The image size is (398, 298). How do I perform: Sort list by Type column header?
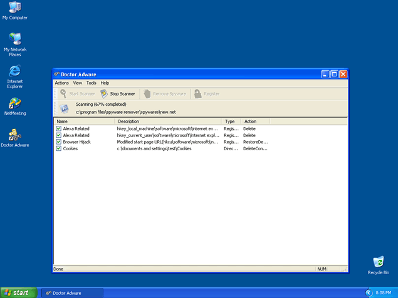click(231, 121)
